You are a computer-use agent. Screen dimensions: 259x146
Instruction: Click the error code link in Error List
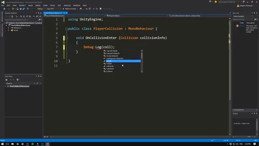[242, 26]
